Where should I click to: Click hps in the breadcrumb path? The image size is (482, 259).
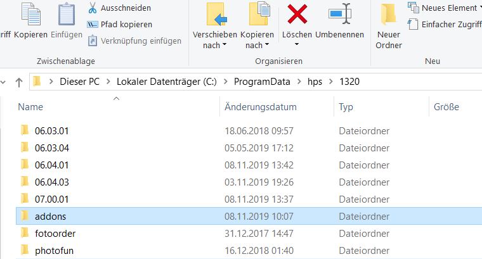click(315, 82)
